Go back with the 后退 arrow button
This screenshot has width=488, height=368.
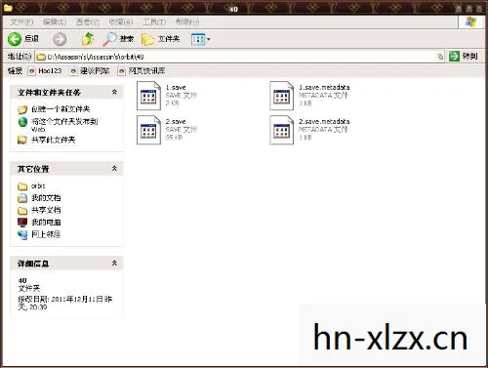click(x=23, y=39)
